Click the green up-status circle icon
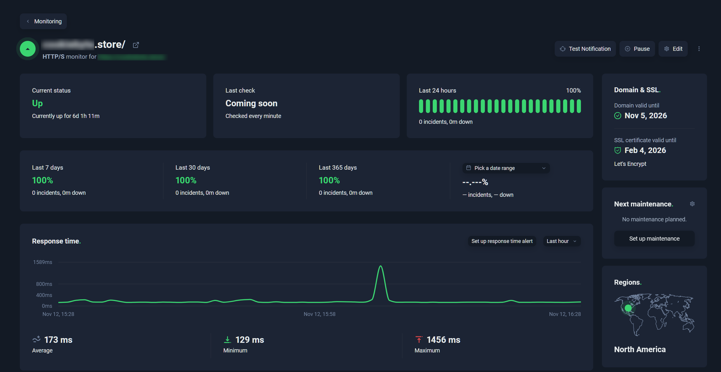This screenshot has width=721, height=372. click(28, 49)
